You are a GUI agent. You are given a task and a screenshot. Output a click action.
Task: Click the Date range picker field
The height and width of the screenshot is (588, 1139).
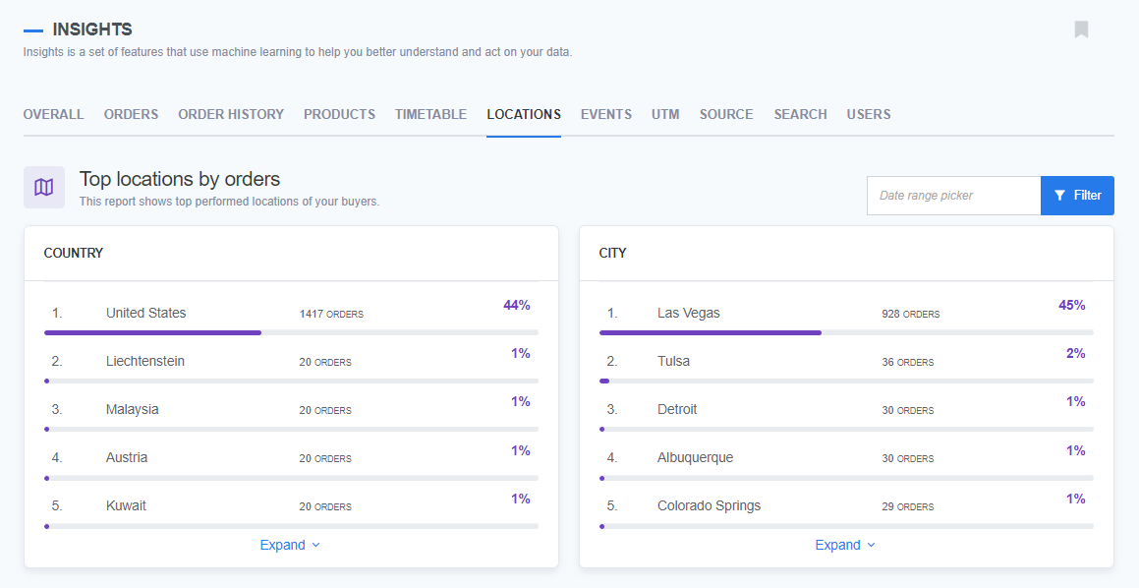(x=954, y=196)
